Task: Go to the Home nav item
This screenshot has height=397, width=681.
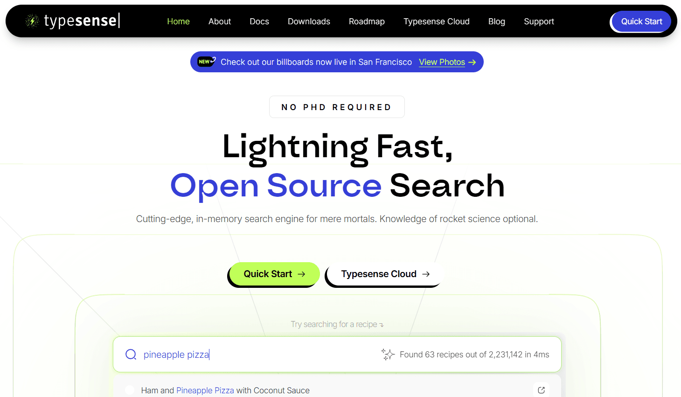Action: [x=178, y=21]
